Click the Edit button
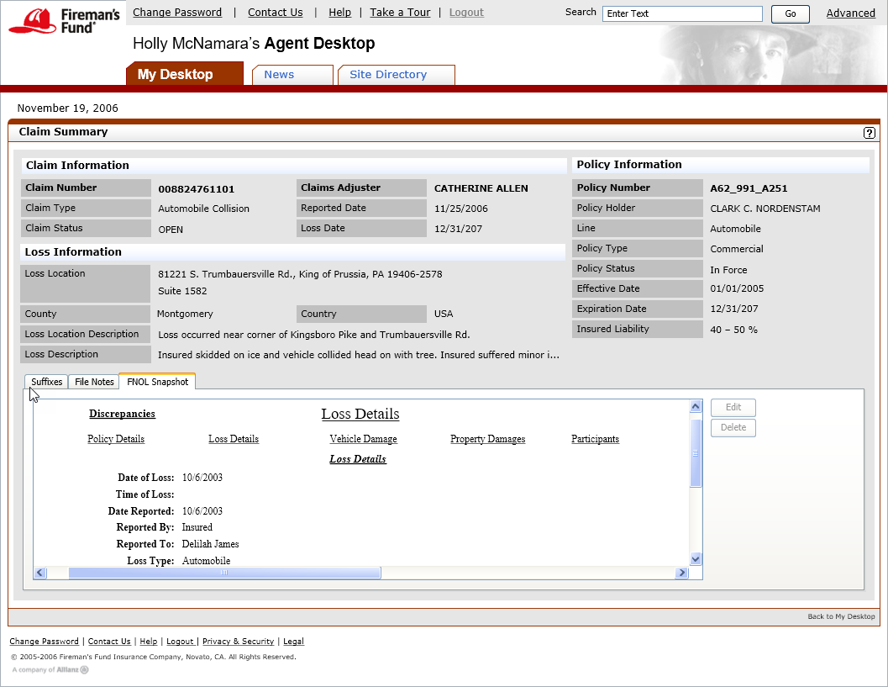 pos(733,407)
